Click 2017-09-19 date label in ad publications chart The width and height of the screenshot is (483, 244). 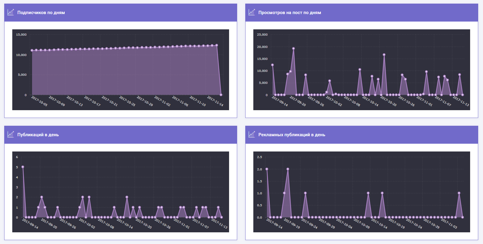[x=292, y=224]
